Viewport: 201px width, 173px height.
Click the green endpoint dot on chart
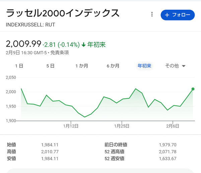(193, 89)
